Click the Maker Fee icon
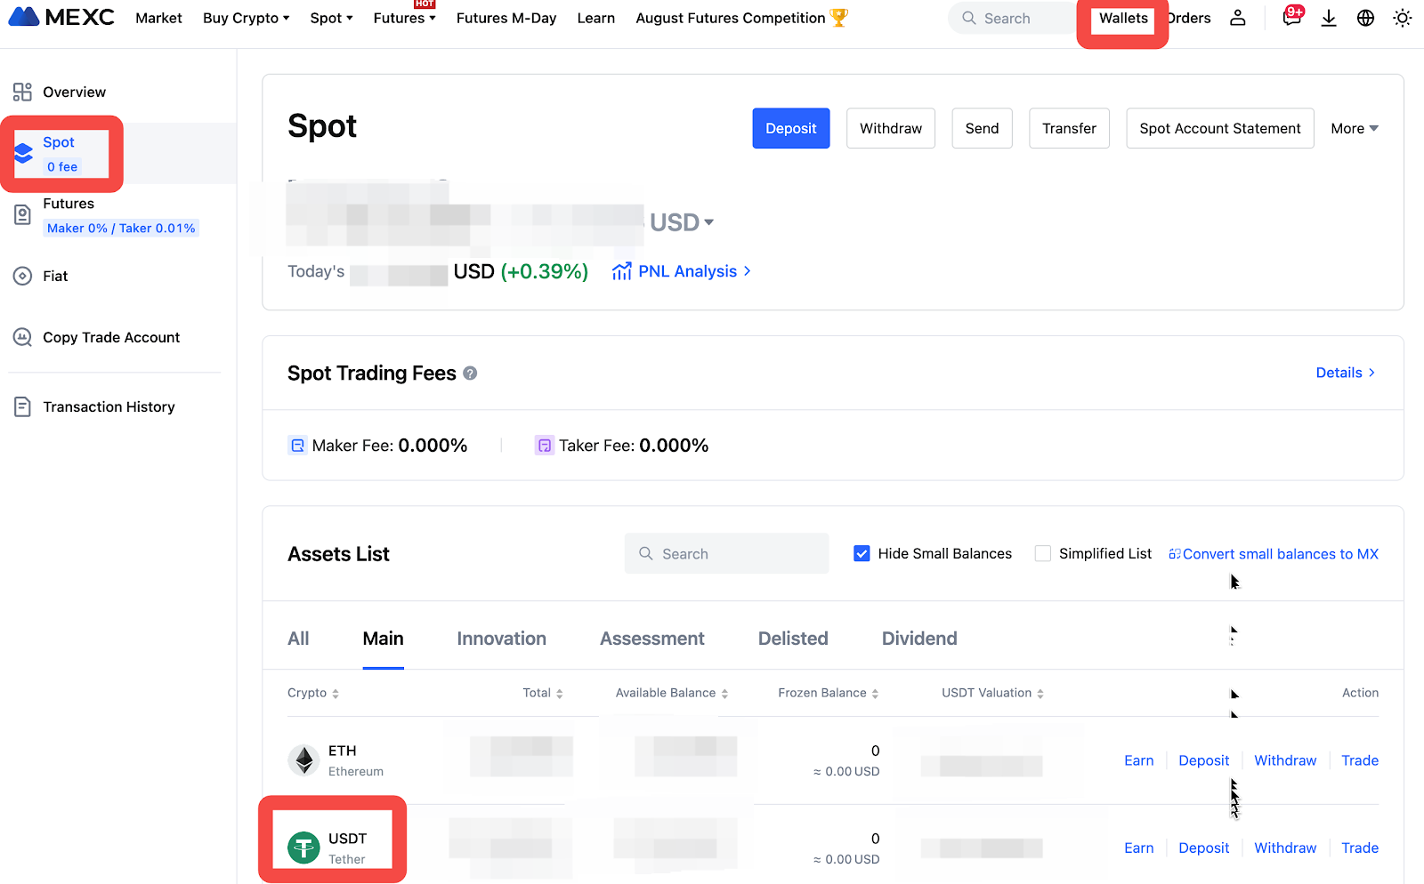This screenshot has width=1424, height=884. 297,446
